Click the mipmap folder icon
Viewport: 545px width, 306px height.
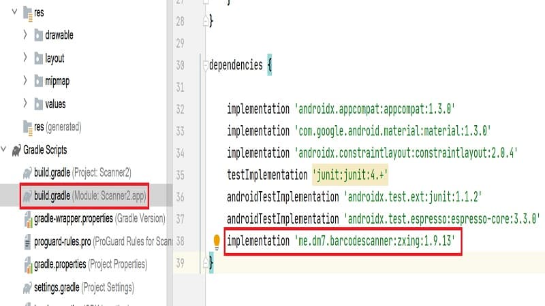[x=38, y=81]
